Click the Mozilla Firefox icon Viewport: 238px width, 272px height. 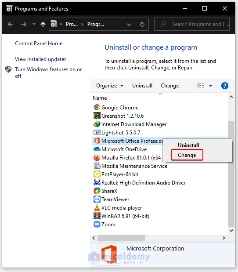click(97, 157)
